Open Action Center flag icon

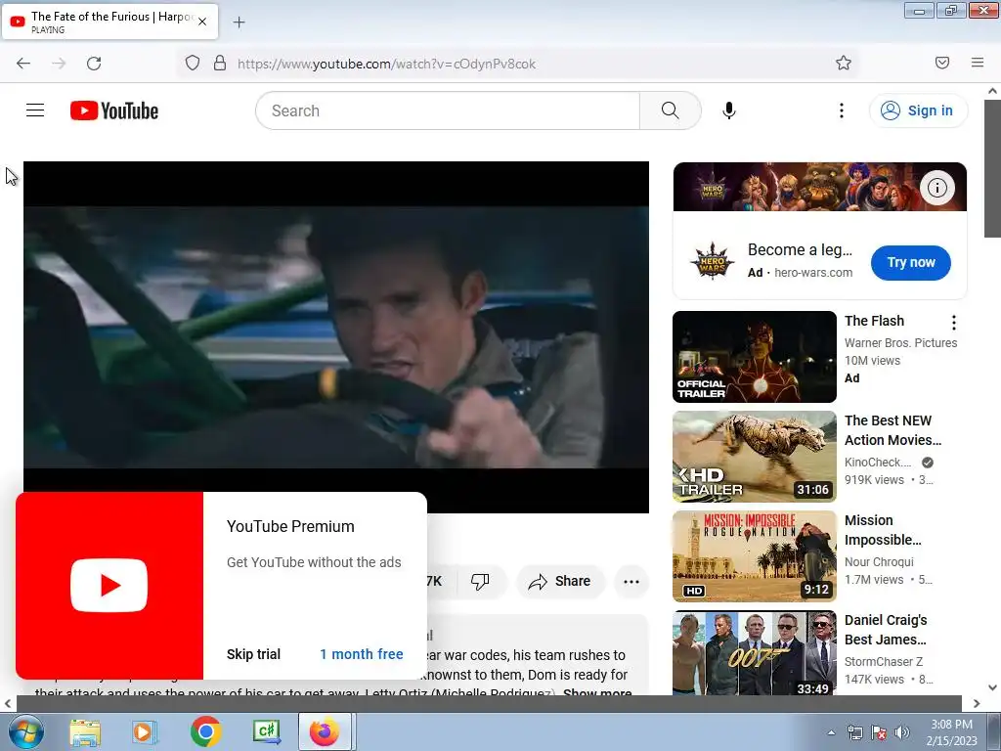pyautogui.click(x=879, y=732)
